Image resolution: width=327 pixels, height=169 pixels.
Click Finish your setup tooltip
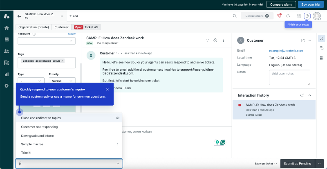298,25
